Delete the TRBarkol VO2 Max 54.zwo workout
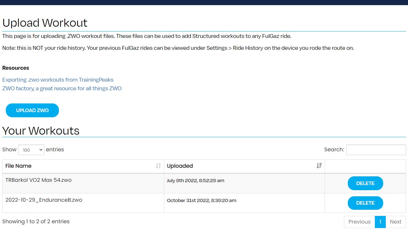The height and width of the screenshot is (230, 408). (365, 183)
